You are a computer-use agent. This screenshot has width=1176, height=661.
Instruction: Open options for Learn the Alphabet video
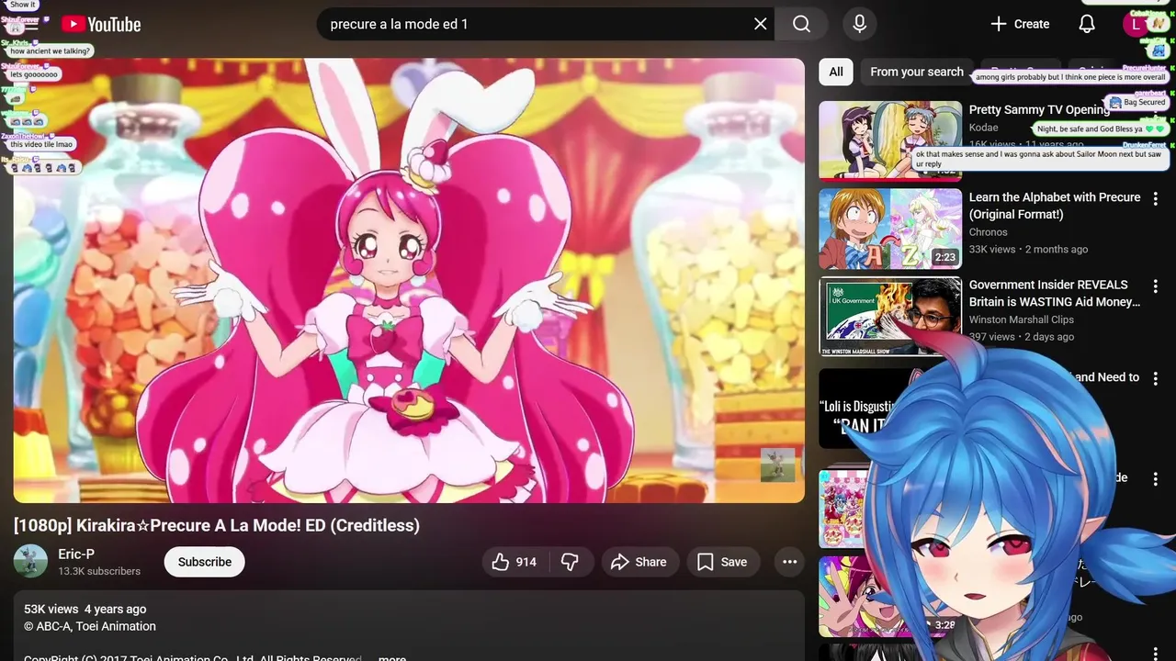pyautogui.click(x=1156, y=199)
